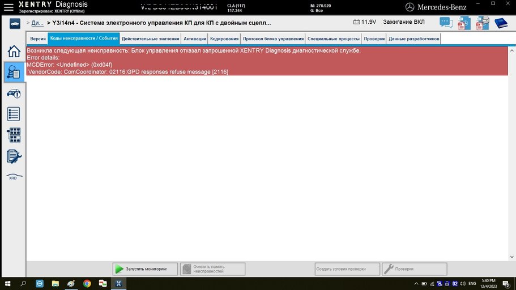Click the XENTRY app taskbar icon

pos(118,283)
